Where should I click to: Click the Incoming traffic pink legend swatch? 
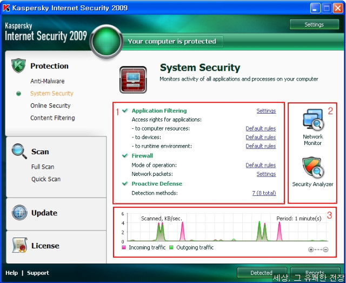pyautogui.click(x=124, y=247)
